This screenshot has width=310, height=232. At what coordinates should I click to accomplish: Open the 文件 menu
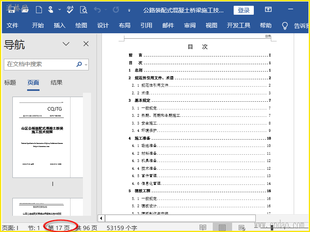pyautogui.click(x=12, y=26)
